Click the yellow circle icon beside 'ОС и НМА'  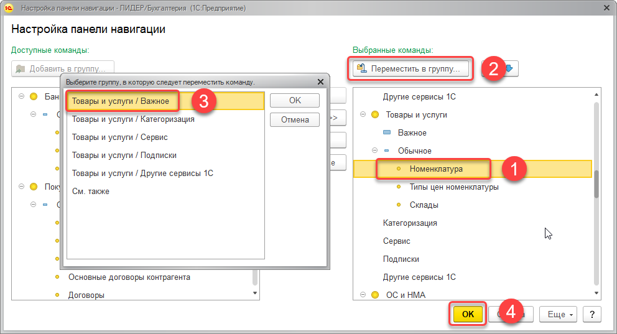coord(375,295)
